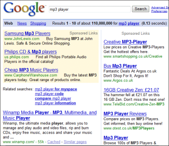Screen dimensions: 169x146
Task: Open 16GB Creative Zen: £21.07 ad
Action: pyautogui.click(x=131, y=90)
